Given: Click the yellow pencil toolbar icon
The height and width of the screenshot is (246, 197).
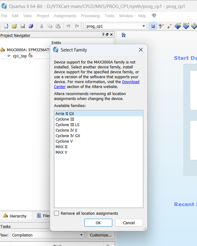Looking at the screenshot, I should [169, 26].
